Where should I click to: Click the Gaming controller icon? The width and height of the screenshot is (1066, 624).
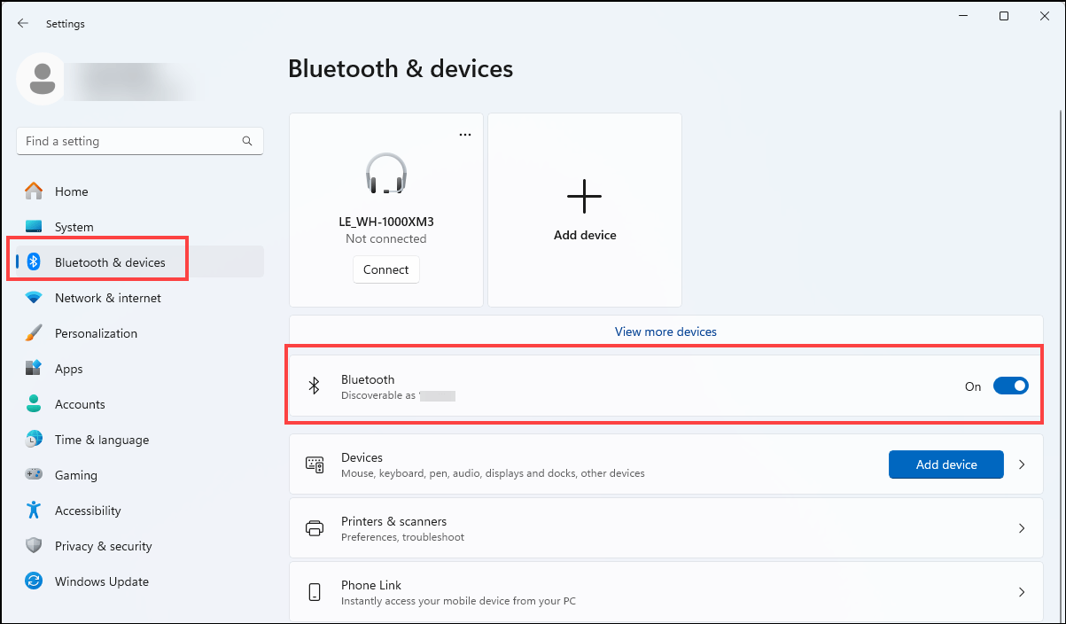point(34,475)
